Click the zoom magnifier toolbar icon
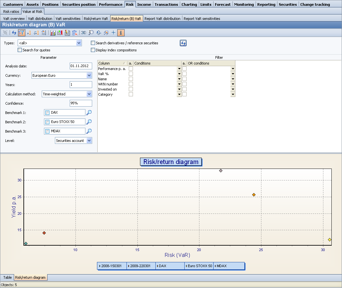Viewport: 342px width, 288px height. point(91,33)
